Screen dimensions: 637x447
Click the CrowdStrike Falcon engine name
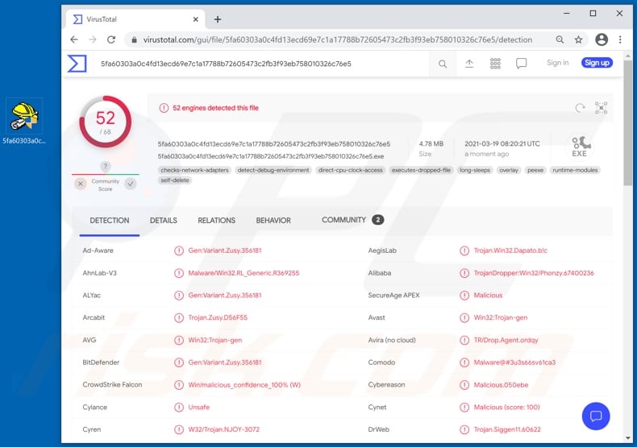pos(112,385)
